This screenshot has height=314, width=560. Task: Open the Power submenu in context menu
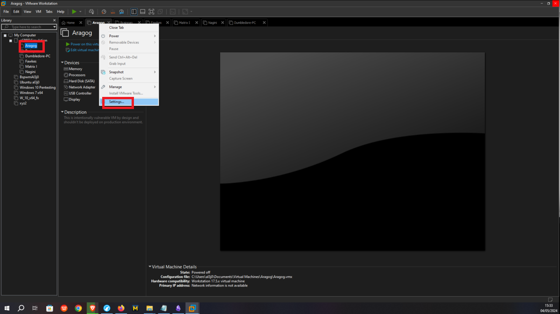(129, 36)
